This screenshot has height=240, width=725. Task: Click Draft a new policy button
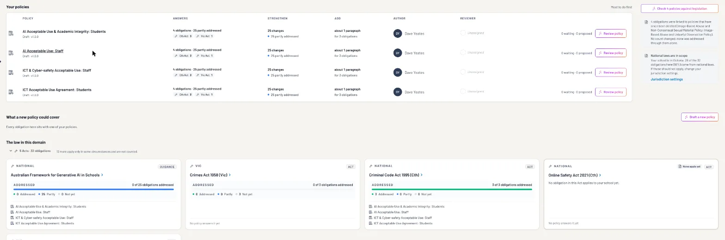coord(699,117)
